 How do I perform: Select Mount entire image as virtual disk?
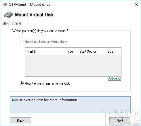pyautogui.click(x=22, y=83)
